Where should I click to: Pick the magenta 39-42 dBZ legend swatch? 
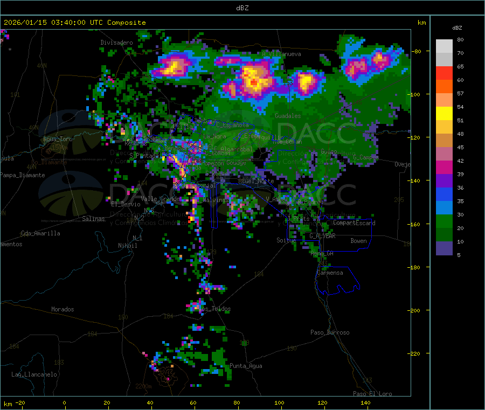[x=444, y=167]
